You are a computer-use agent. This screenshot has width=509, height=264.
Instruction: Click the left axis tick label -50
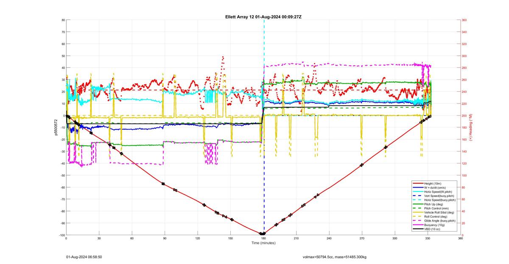[x=62, y=175]
